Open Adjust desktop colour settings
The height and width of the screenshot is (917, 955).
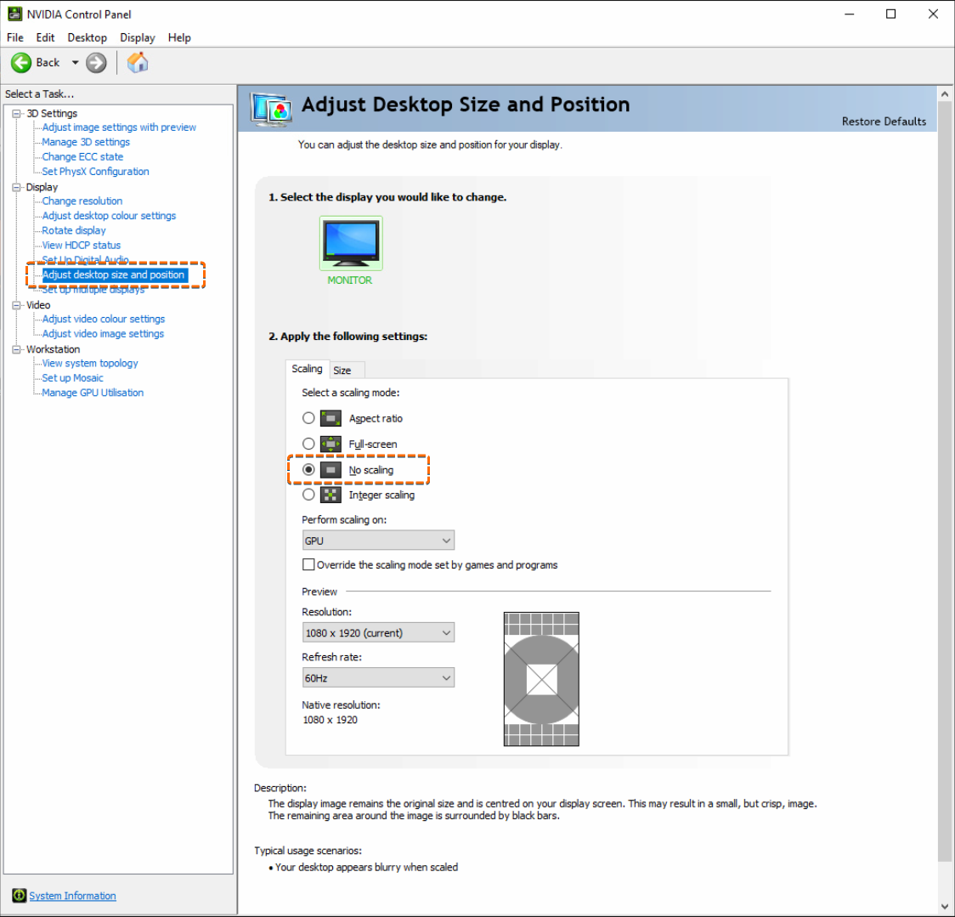(109, 216)
